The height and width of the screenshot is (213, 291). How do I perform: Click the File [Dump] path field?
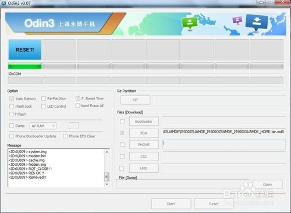coord(183,184)
